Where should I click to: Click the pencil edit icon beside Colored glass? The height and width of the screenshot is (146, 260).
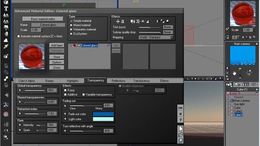point(108,45)
